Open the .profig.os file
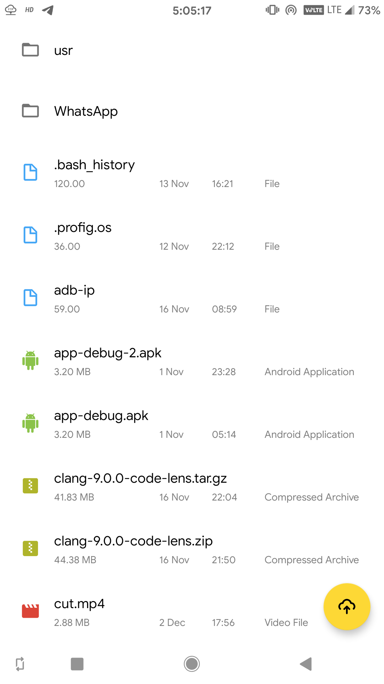The height and width of the screenshot is (684, 384). 83,228
